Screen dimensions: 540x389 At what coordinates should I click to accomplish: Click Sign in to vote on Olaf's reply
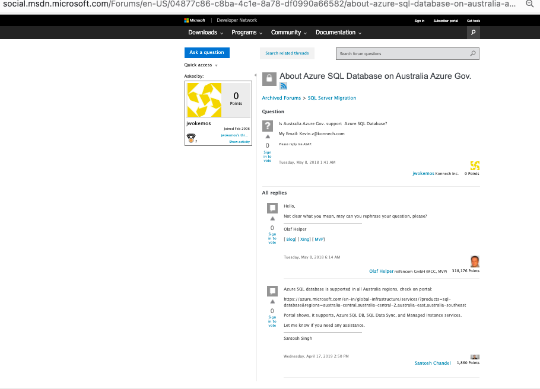tap(272, 238)
